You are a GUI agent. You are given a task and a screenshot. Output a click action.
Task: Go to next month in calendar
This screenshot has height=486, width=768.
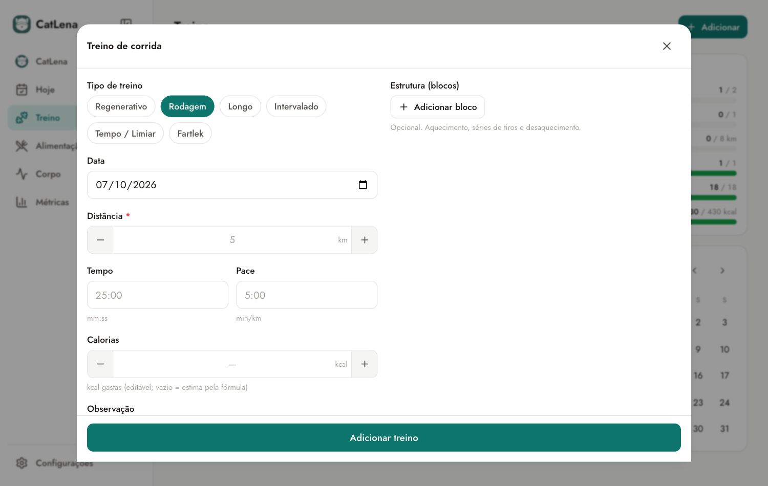point(722,271)
